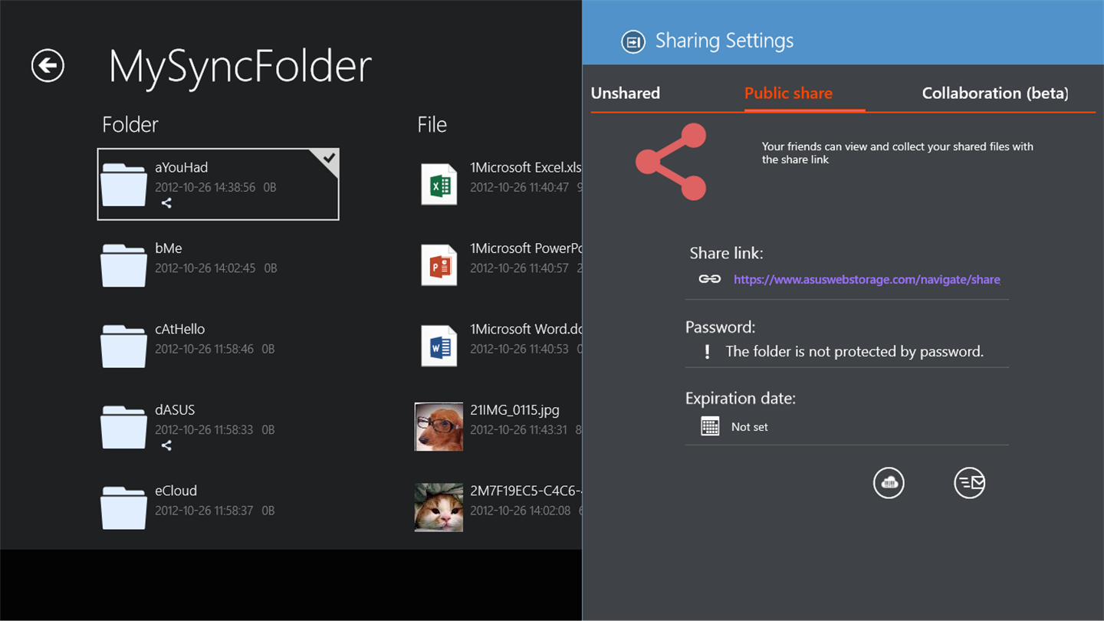Select the Public share tab
1104x621 pixels.
pos(788,94)
